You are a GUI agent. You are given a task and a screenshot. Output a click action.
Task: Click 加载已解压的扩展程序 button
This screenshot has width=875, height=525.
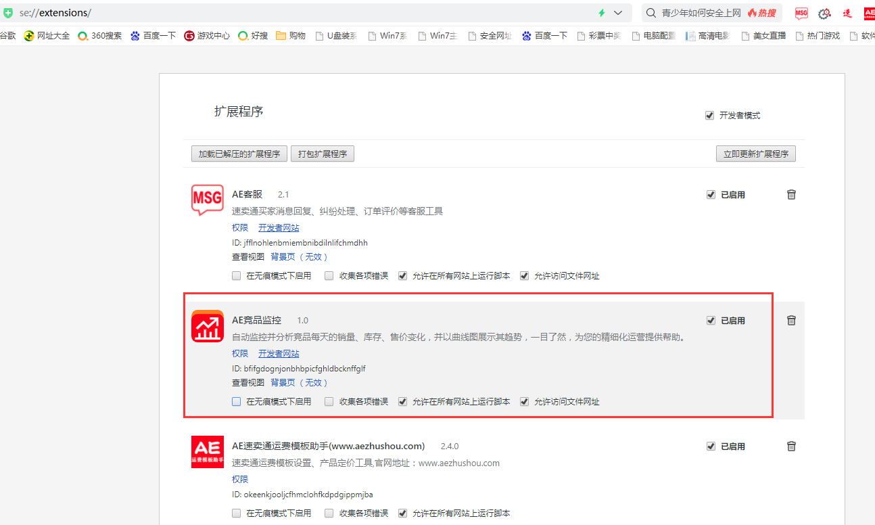pyautogui.click(x=239, y=154)
